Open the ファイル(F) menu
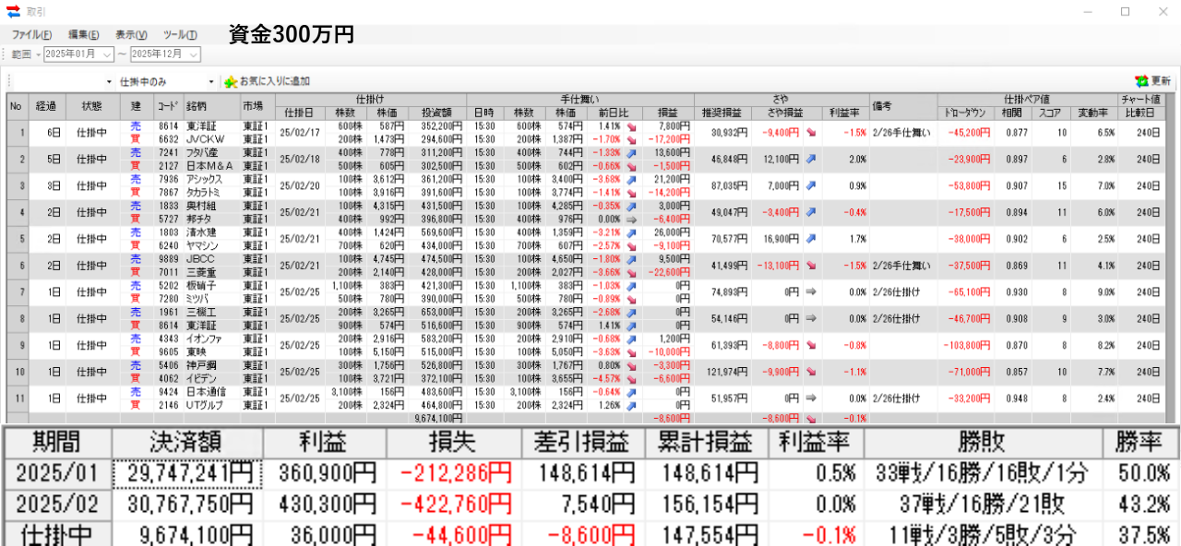 [31, 34]
